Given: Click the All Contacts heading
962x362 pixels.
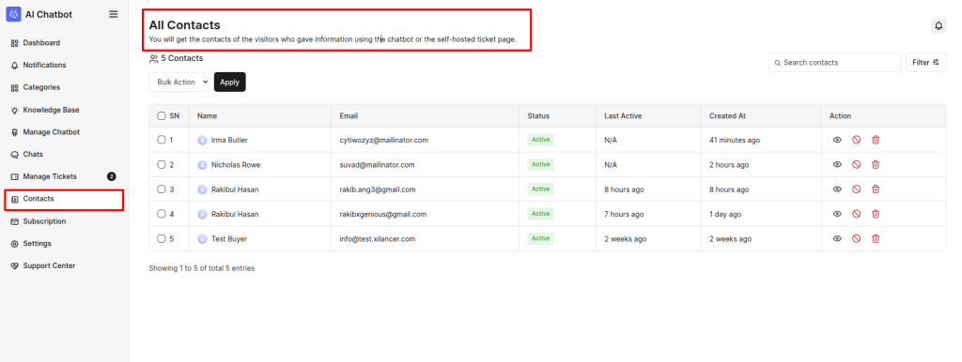Looking at the screenshot, I should tap(185, 25).
